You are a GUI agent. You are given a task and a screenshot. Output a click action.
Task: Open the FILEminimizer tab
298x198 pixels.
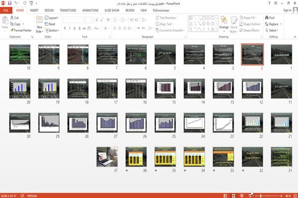coord(161,10)
